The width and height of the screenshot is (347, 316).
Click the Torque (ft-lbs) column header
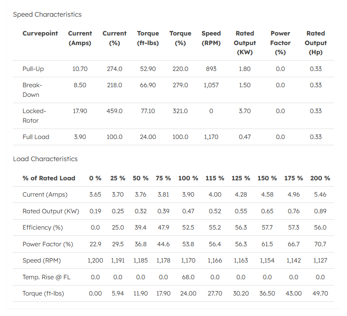click(x=148, y=38)
